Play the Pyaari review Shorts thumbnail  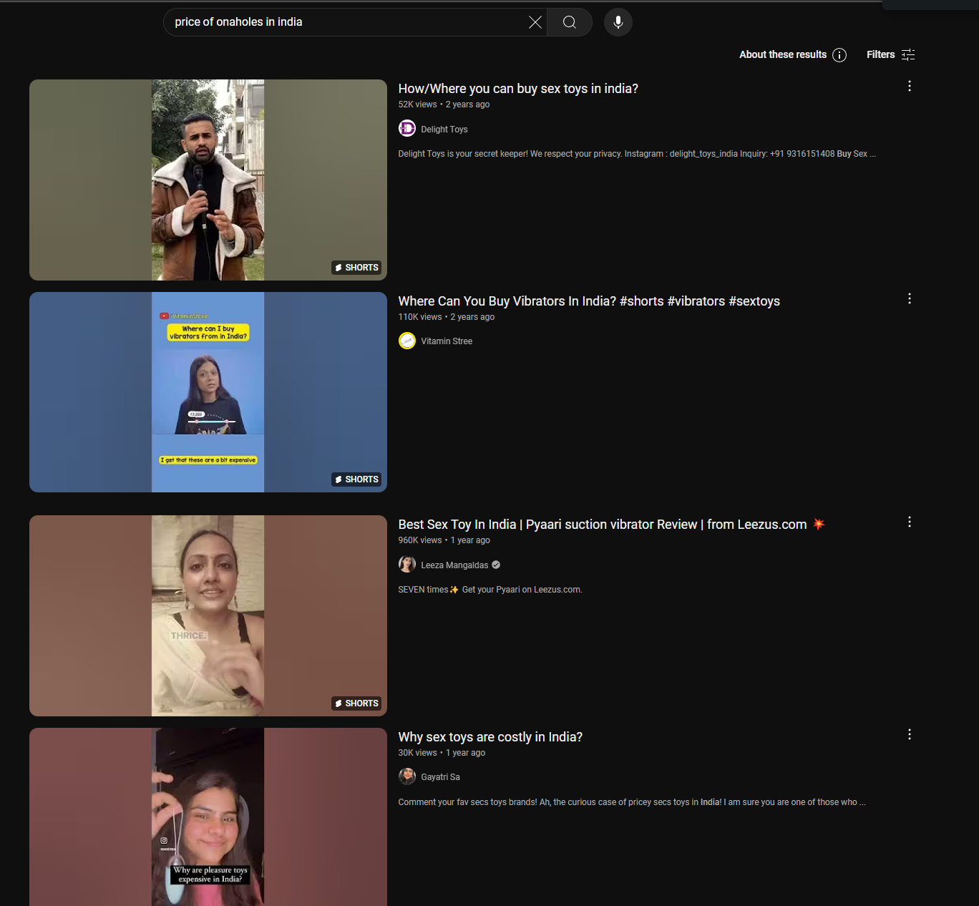208,615
